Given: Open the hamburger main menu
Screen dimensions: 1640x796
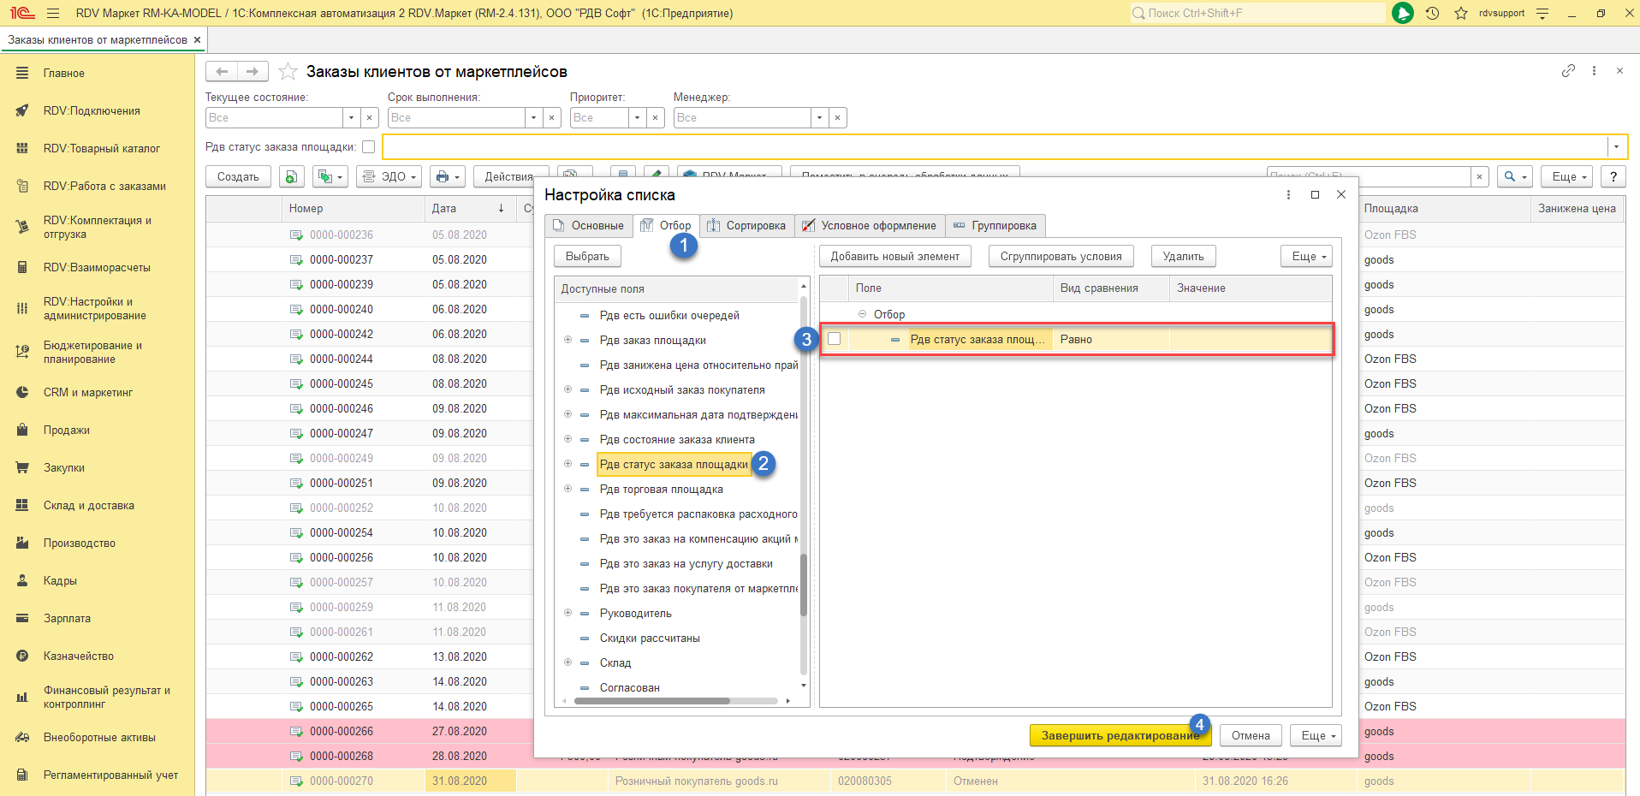Looking at the screenshot, I should 53,13.
